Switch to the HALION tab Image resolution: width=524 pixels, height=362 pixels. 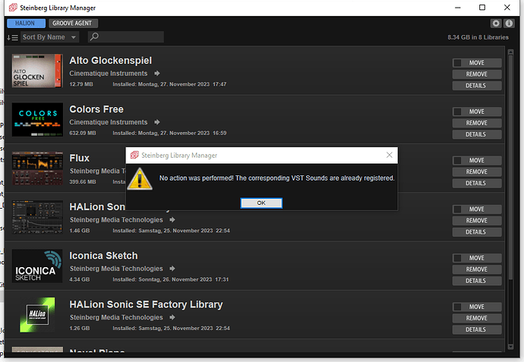click(x=26, y=23)
